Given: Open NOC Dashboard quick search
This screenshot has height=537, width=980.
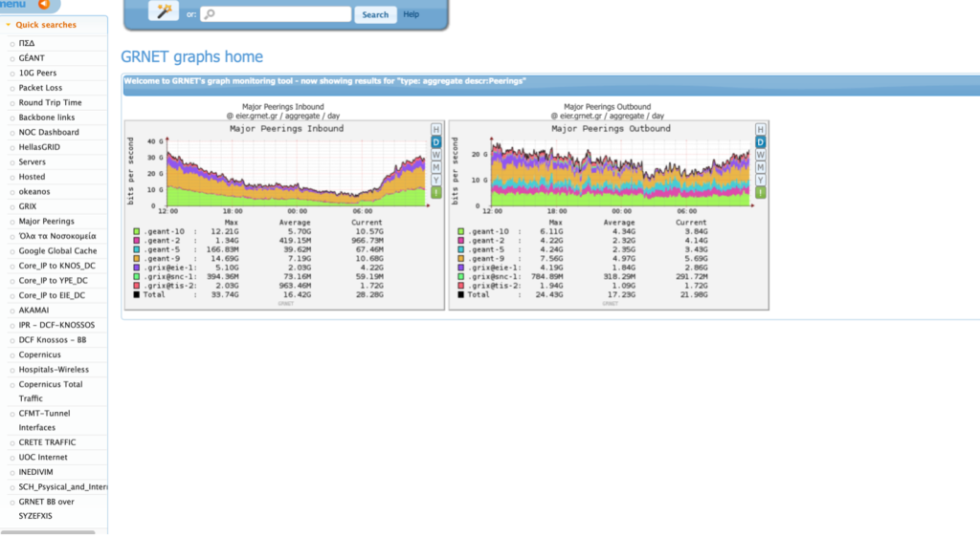Looking at the screenshot, I should 49,132.
